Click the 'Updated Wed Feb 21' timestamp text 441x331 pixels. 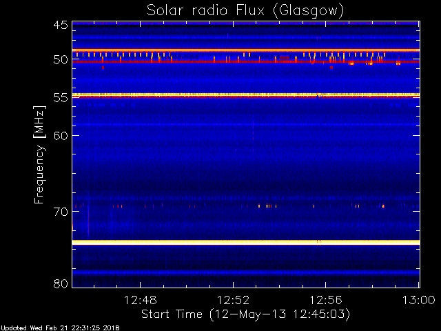point(60,328)
